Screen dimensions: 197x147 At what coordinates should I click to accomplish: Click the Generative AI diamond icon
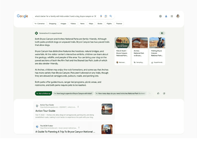click(x=36, y=33)
